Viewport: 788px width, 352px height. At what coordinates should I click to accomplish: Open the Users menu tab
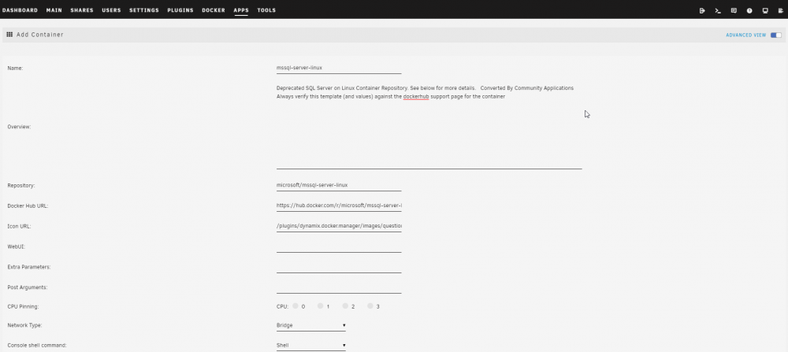(x=112, y=10)
